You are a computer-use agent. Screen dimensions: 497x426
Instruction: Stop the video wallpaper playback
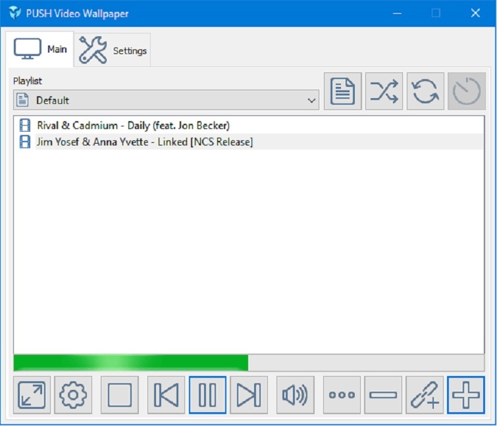point(119,395)
